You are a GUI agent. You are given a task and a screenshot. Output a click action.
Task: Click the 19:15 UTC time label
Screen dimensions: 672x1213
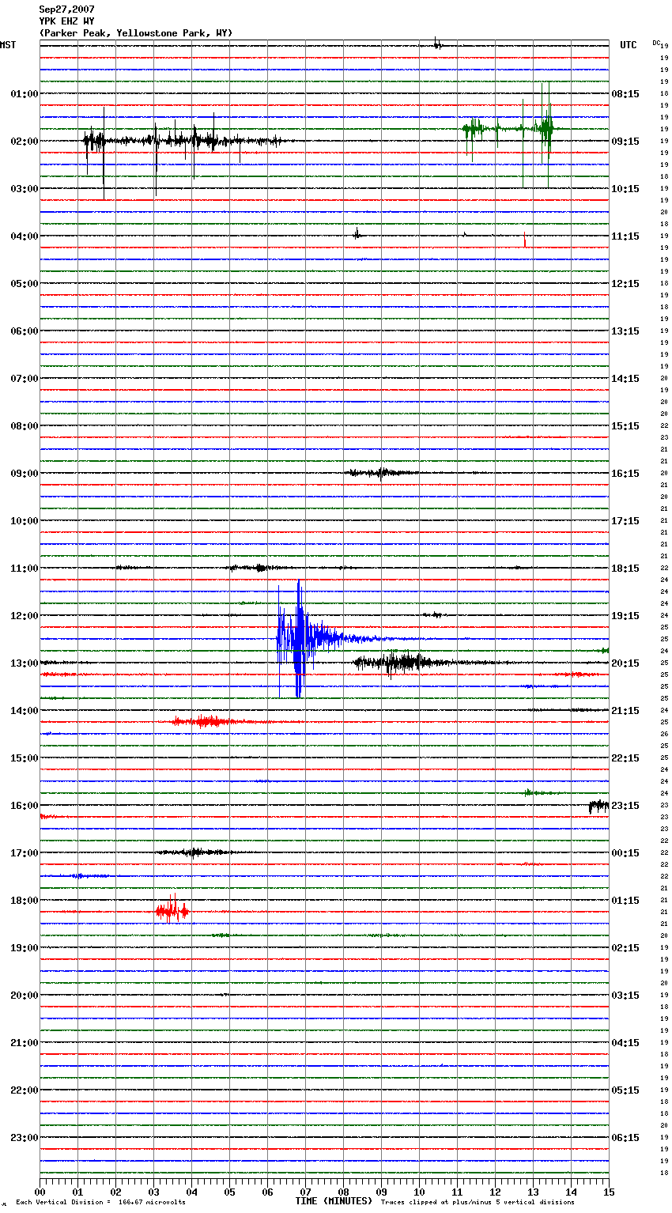tap(625, 615)
